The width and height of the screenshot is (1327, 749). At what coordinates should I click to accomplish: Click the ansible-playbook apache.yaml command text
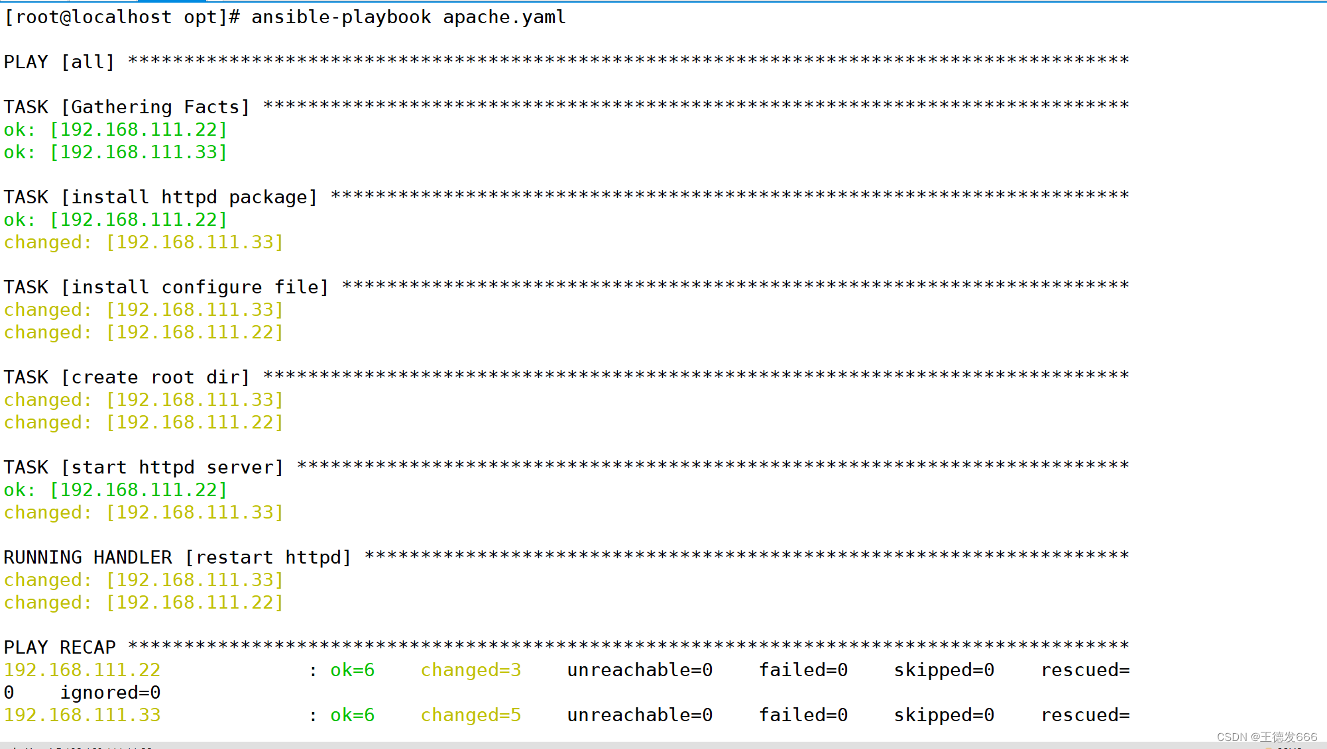[x=408, y=17]
